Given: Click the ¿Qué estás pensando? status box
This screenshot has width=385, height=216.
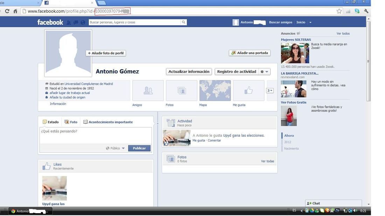Looking at the screenshot, I should point(96,135).
